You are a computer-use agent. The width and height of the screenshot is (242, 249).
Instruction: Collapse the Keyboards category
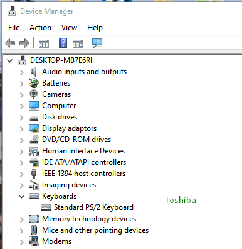[22, 196]
